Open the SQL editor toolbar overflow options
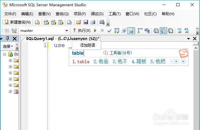This screenshot has height=130, width=200. point(198,31)
